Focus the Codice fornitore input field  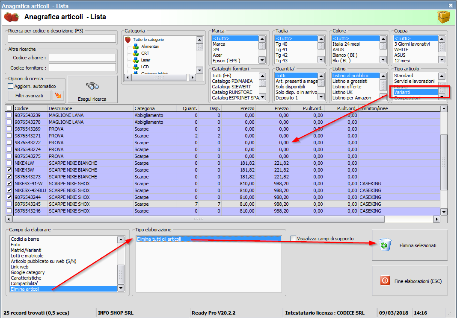click(x=82, y=68)
